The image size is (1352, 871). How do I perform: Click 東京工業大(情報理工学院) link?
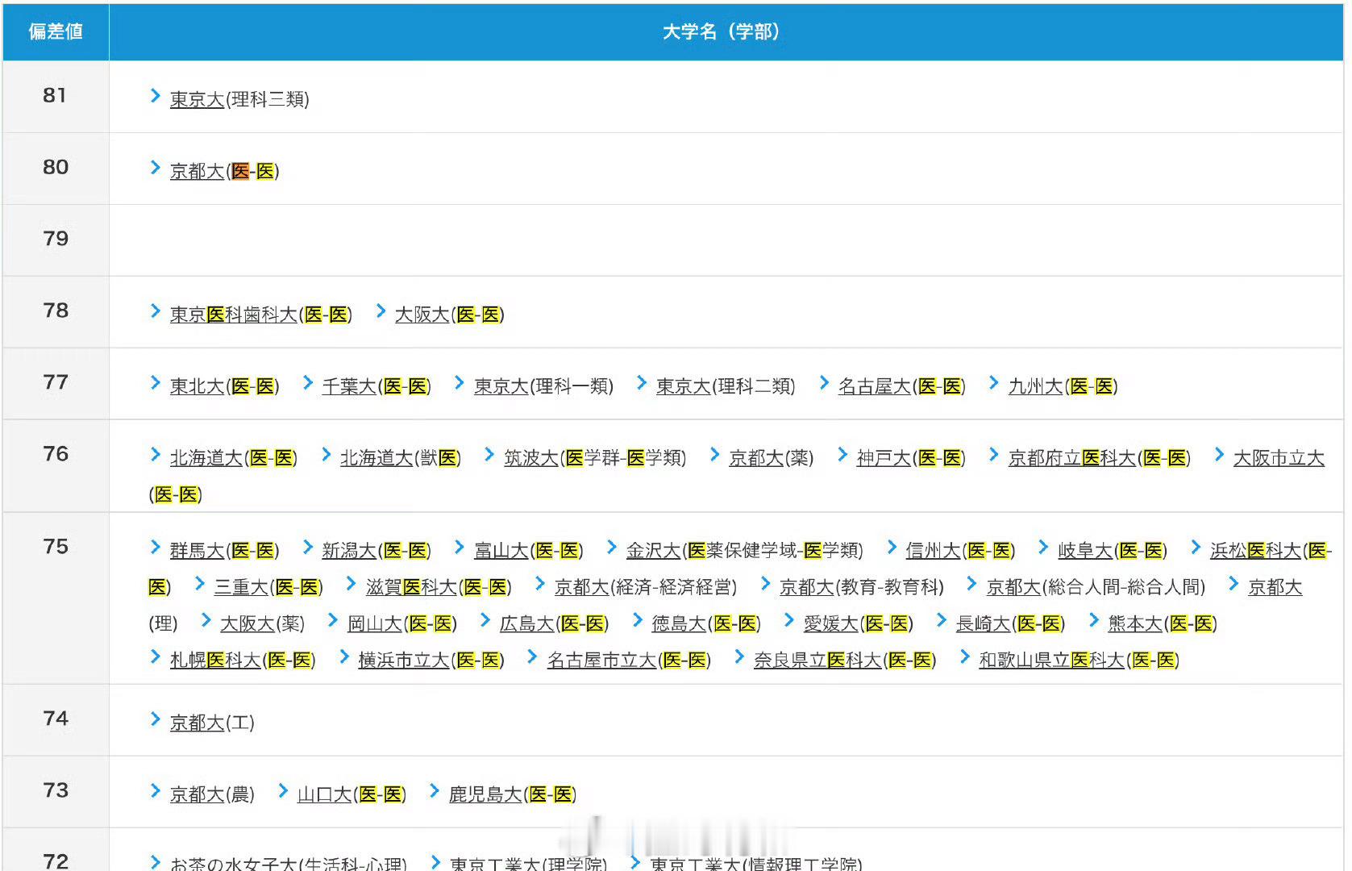(x=756, y=863)
